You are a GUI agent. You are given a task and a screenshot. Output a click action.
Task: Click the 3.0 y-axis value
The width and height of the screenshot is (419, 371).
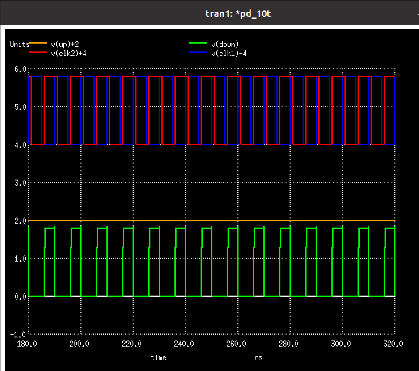[x=20, y=183]
